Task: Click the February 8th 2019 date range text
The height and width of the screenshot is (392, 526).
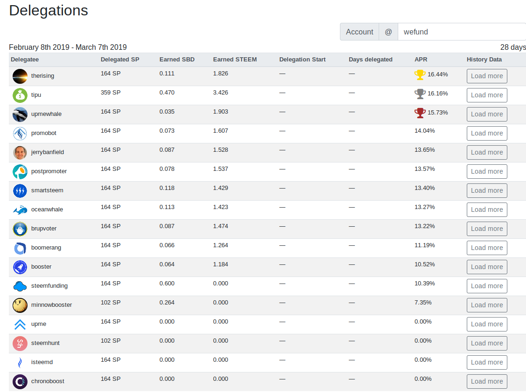Action: pos(68,47)
